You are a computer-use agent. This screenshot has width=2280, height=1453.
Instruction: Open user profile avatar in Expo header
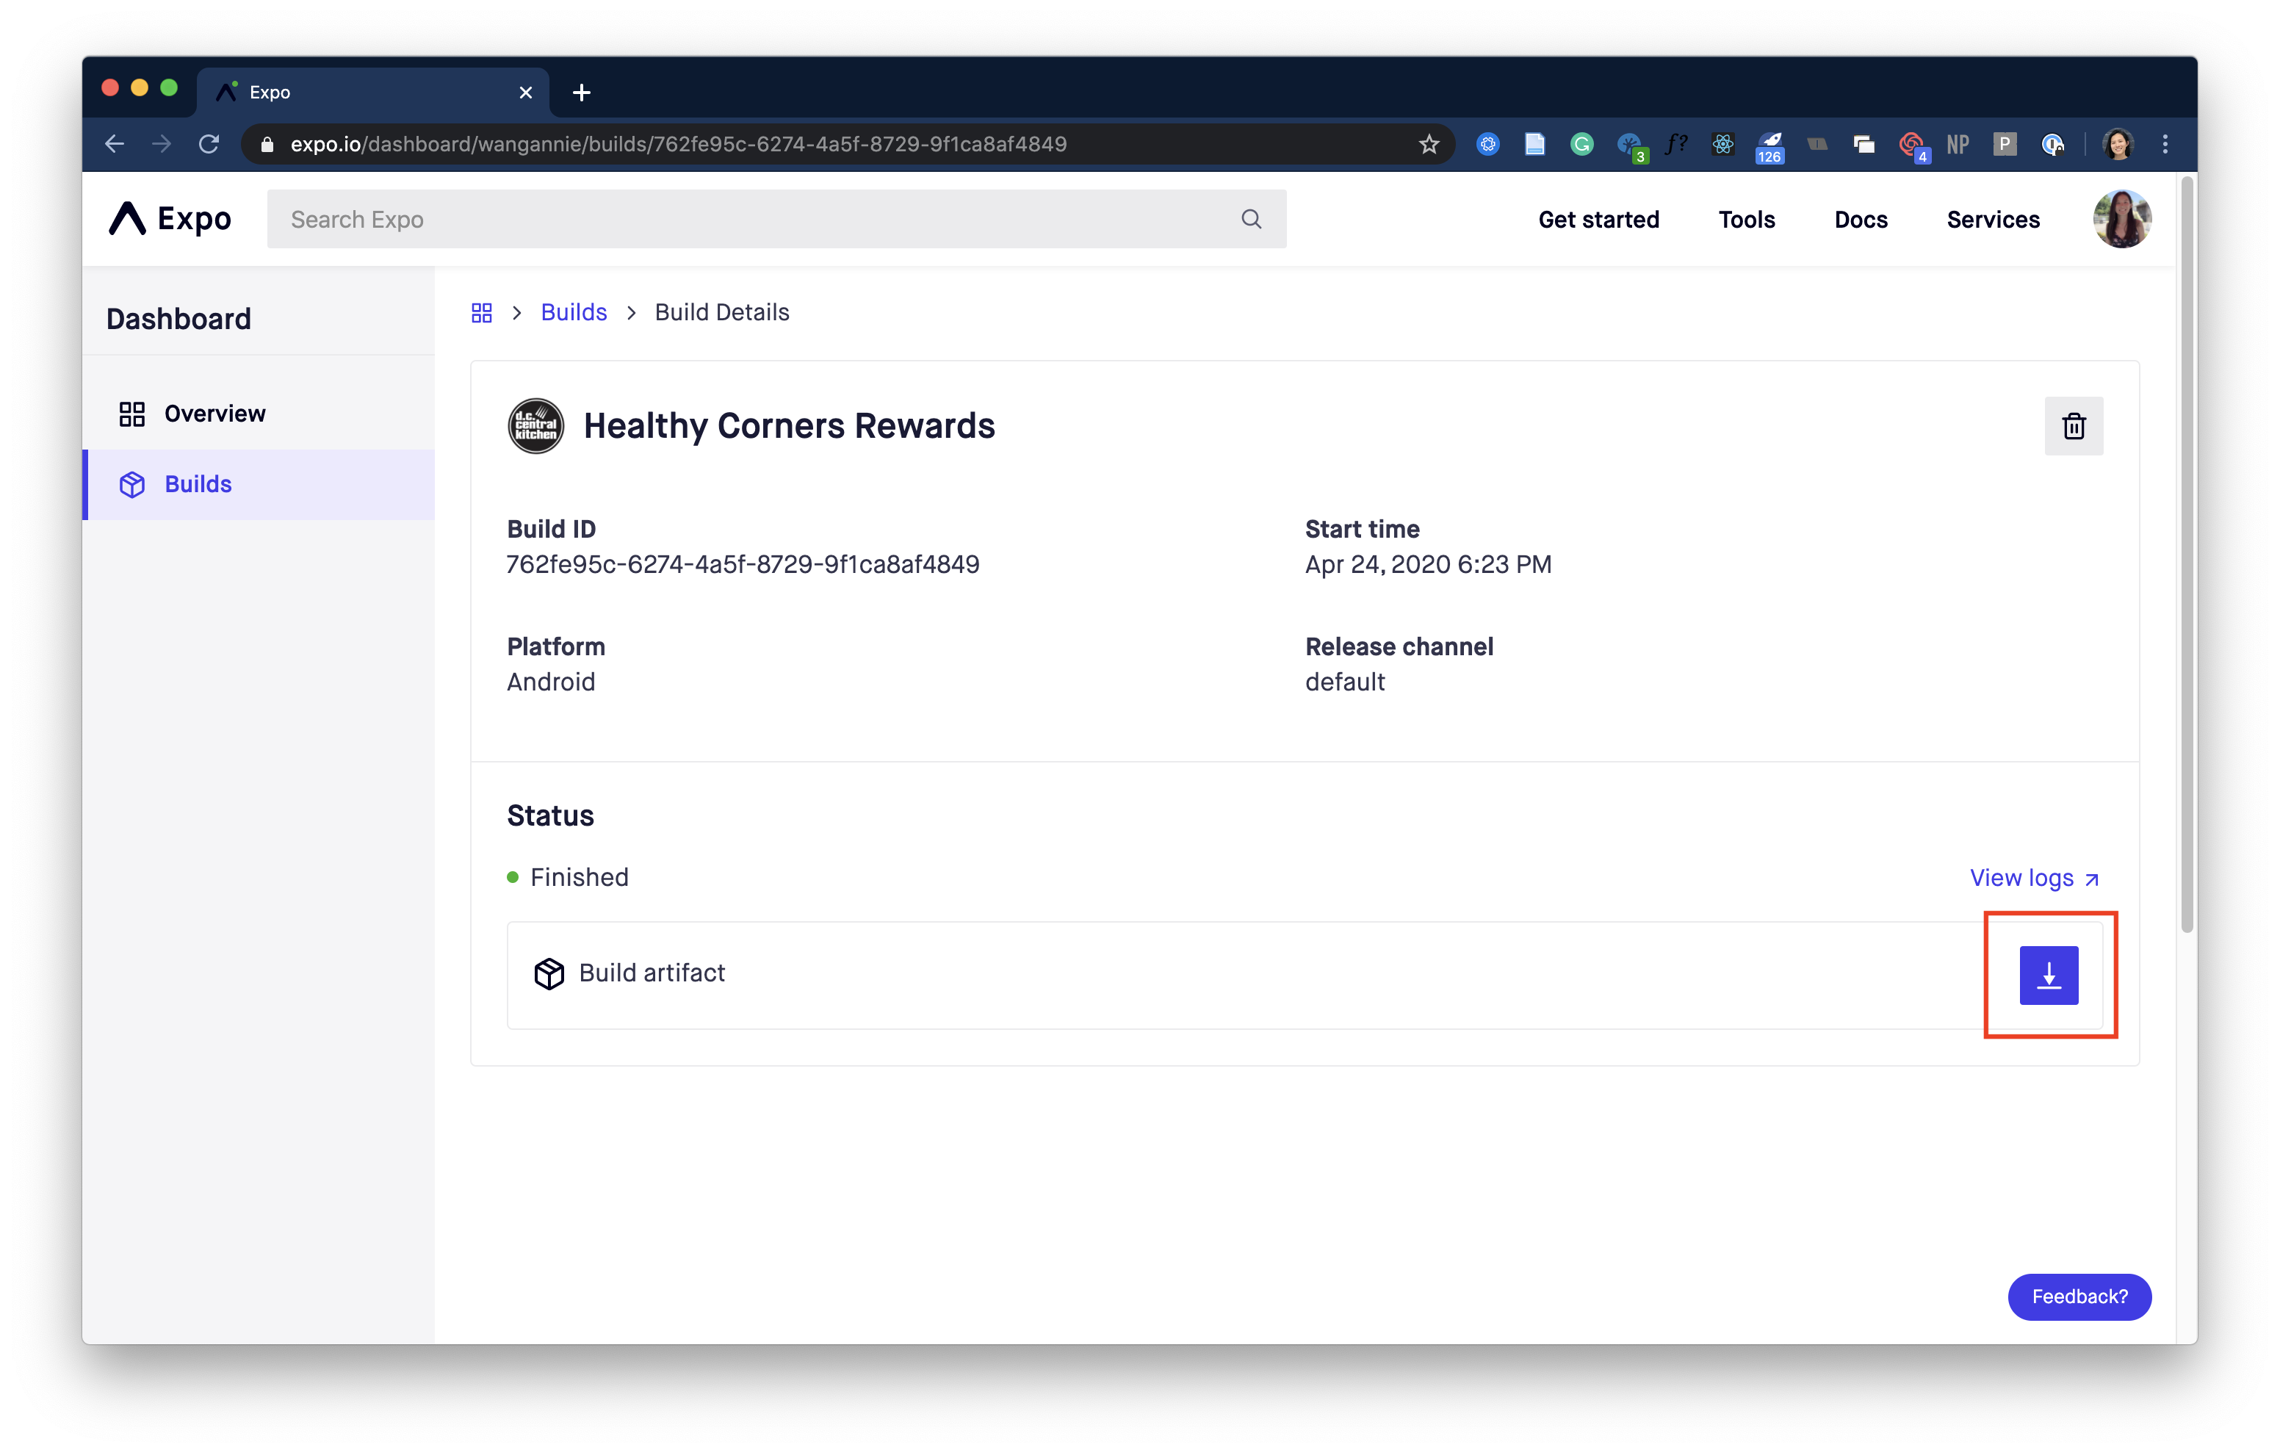(x=2121, y=219)
